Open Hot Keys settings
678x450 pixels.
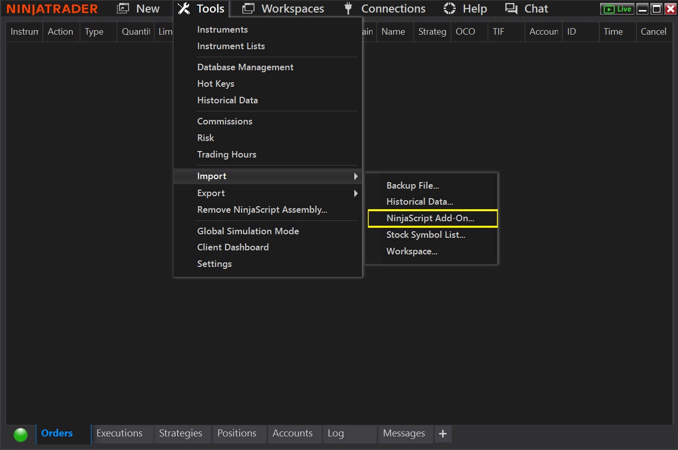click(216, 84)
